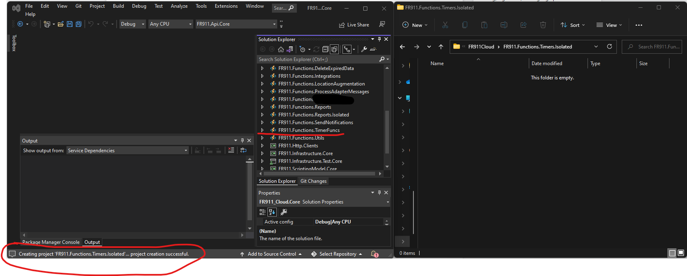The image size is (687, 276).
Task: Click the New Project icon in Visual Studio toolbar
Action: pos(47,24)
